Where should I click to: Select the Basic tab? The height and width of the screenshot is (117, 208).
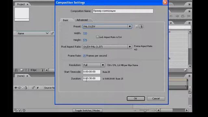pos(66,20)
